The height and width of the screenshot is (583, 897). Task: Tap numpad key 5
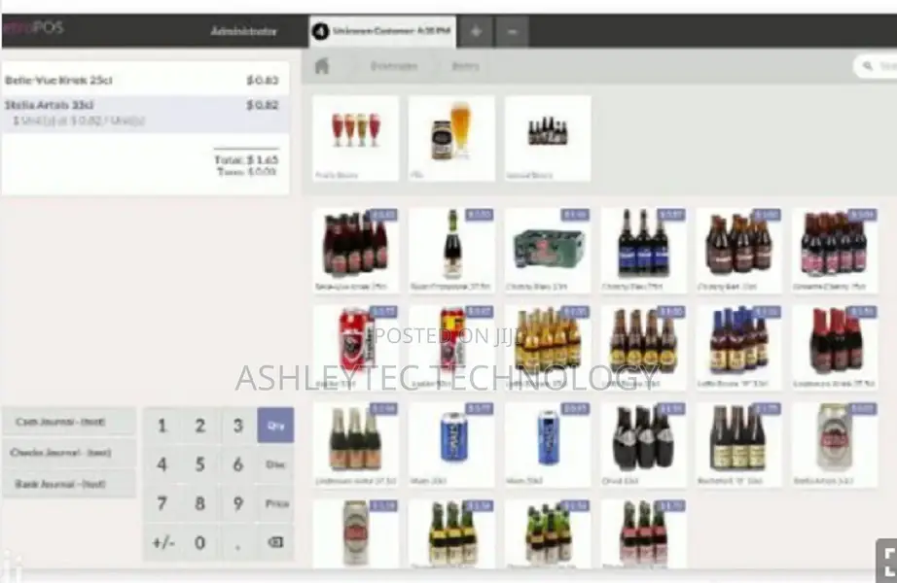tap(199, 464)
